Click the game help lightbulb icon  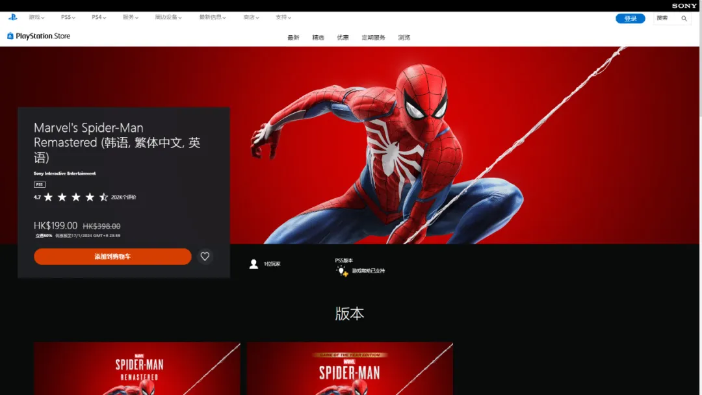[x=342, y=271]
